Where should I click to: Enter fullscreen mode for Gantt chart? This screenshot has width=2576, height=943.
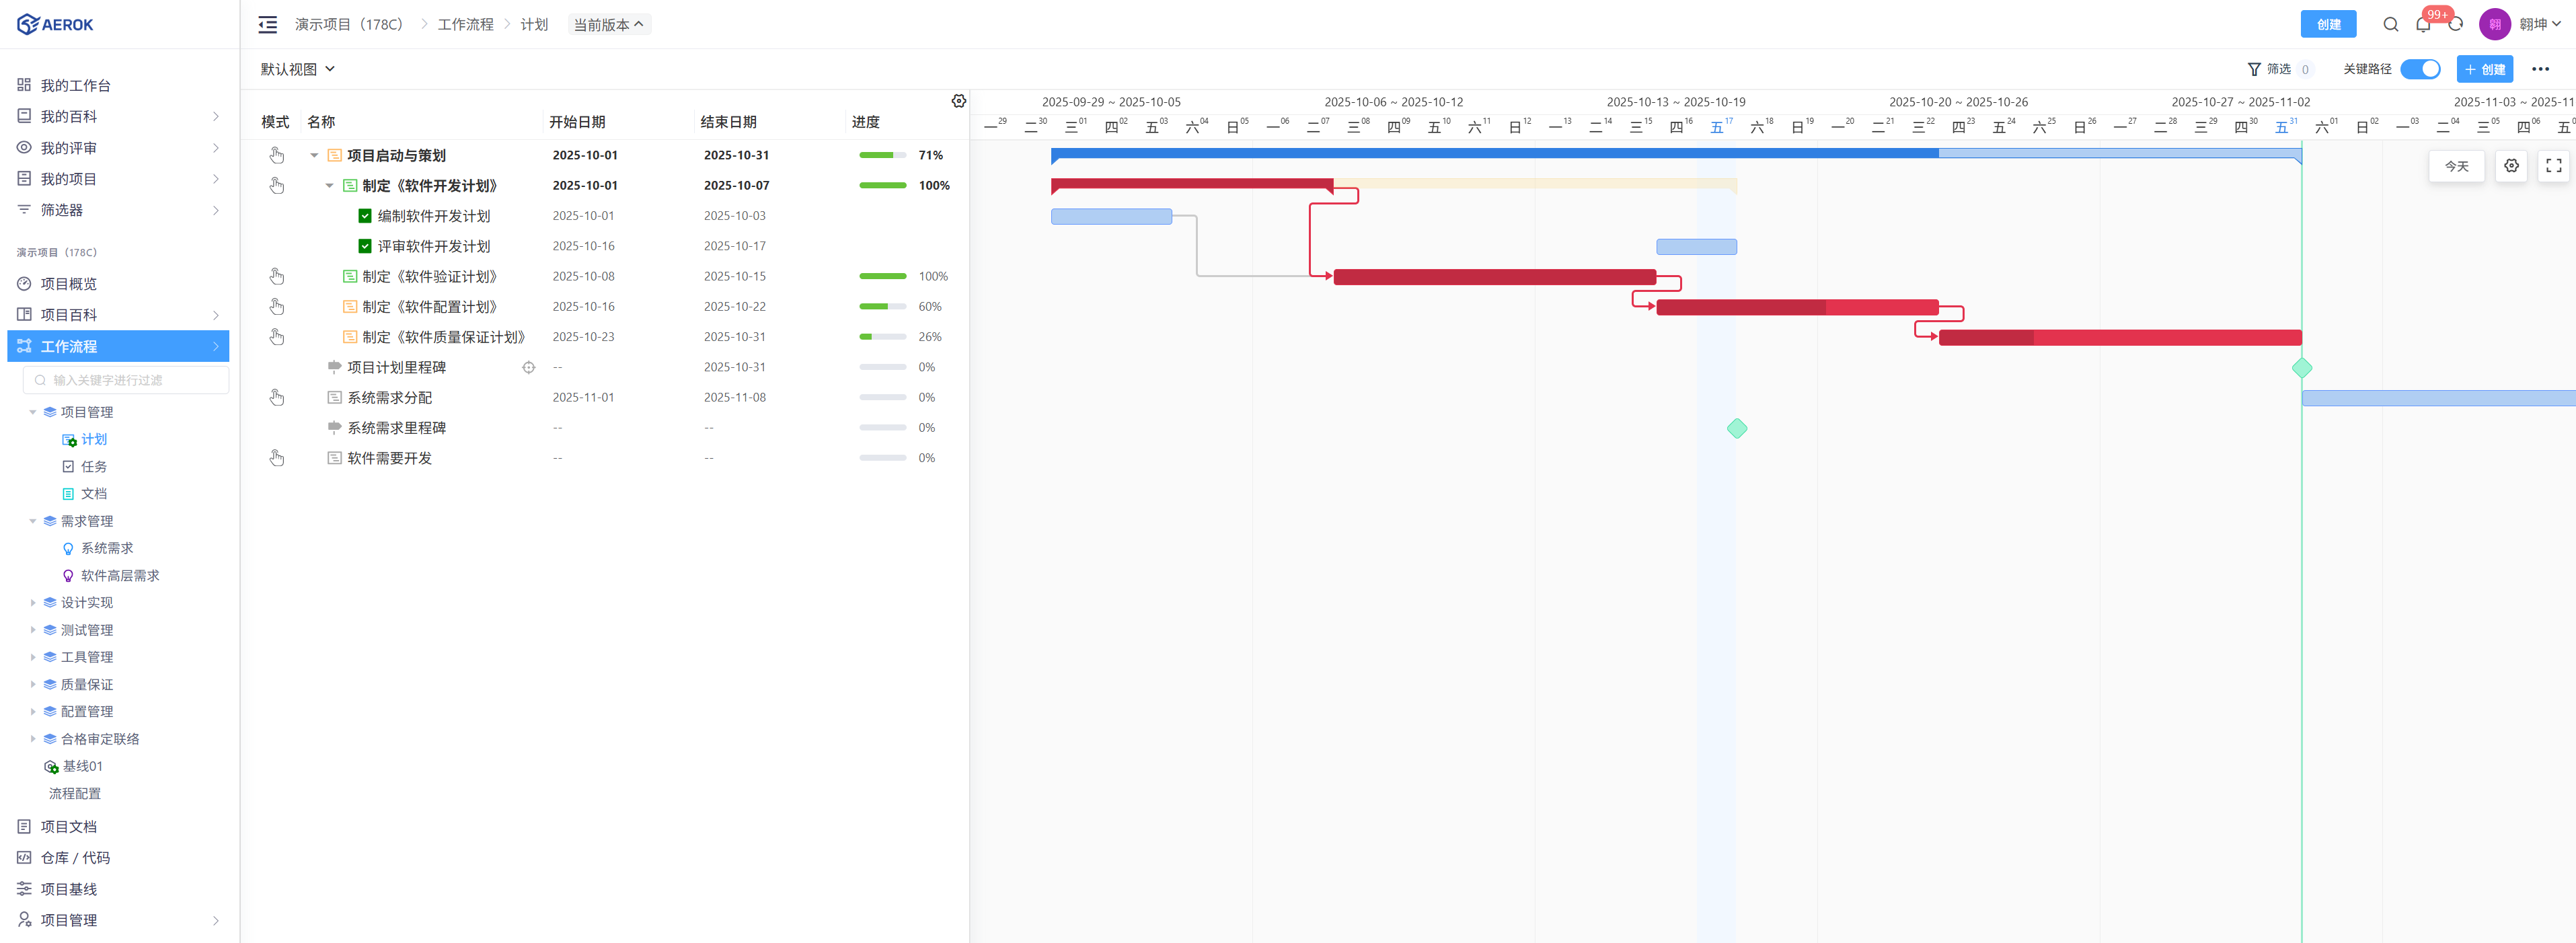2553,166
